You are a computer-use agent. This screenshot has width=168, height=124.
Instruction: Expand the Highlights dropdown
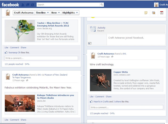click(70, 13)
